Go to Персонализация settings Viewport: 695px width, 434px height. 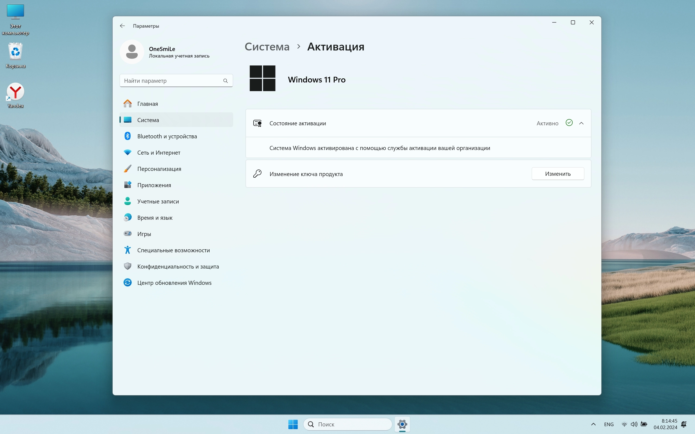pyautogui.click(x=159, y=169)
